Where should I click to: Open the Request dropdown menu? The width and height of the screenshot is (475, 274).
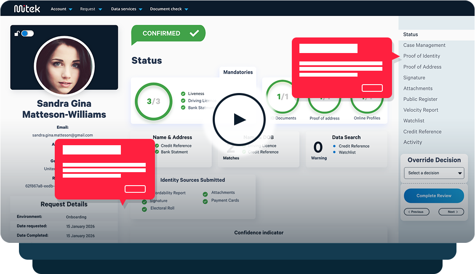tap(91, 9)
